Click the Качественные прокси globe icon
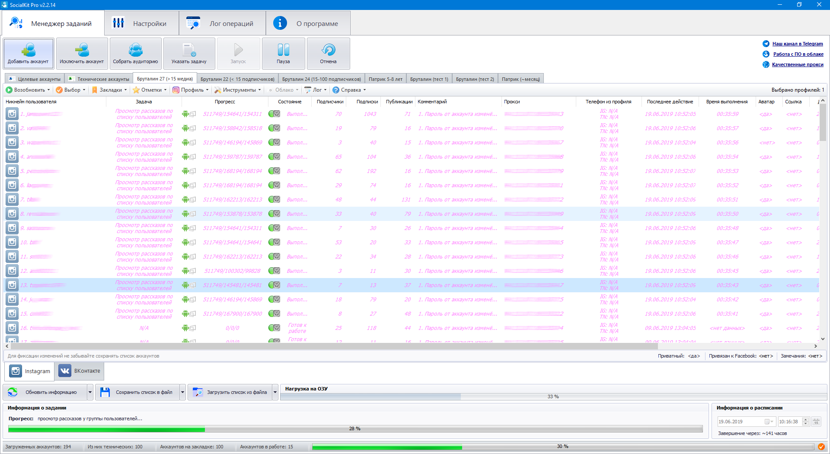The image size is (830, 454). click(x=766, y=64)
